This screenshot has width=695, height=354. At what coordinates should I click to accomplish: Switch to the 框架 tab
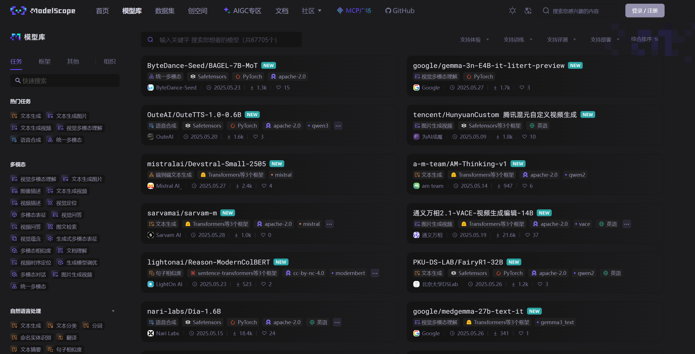(x=45, y=61)
